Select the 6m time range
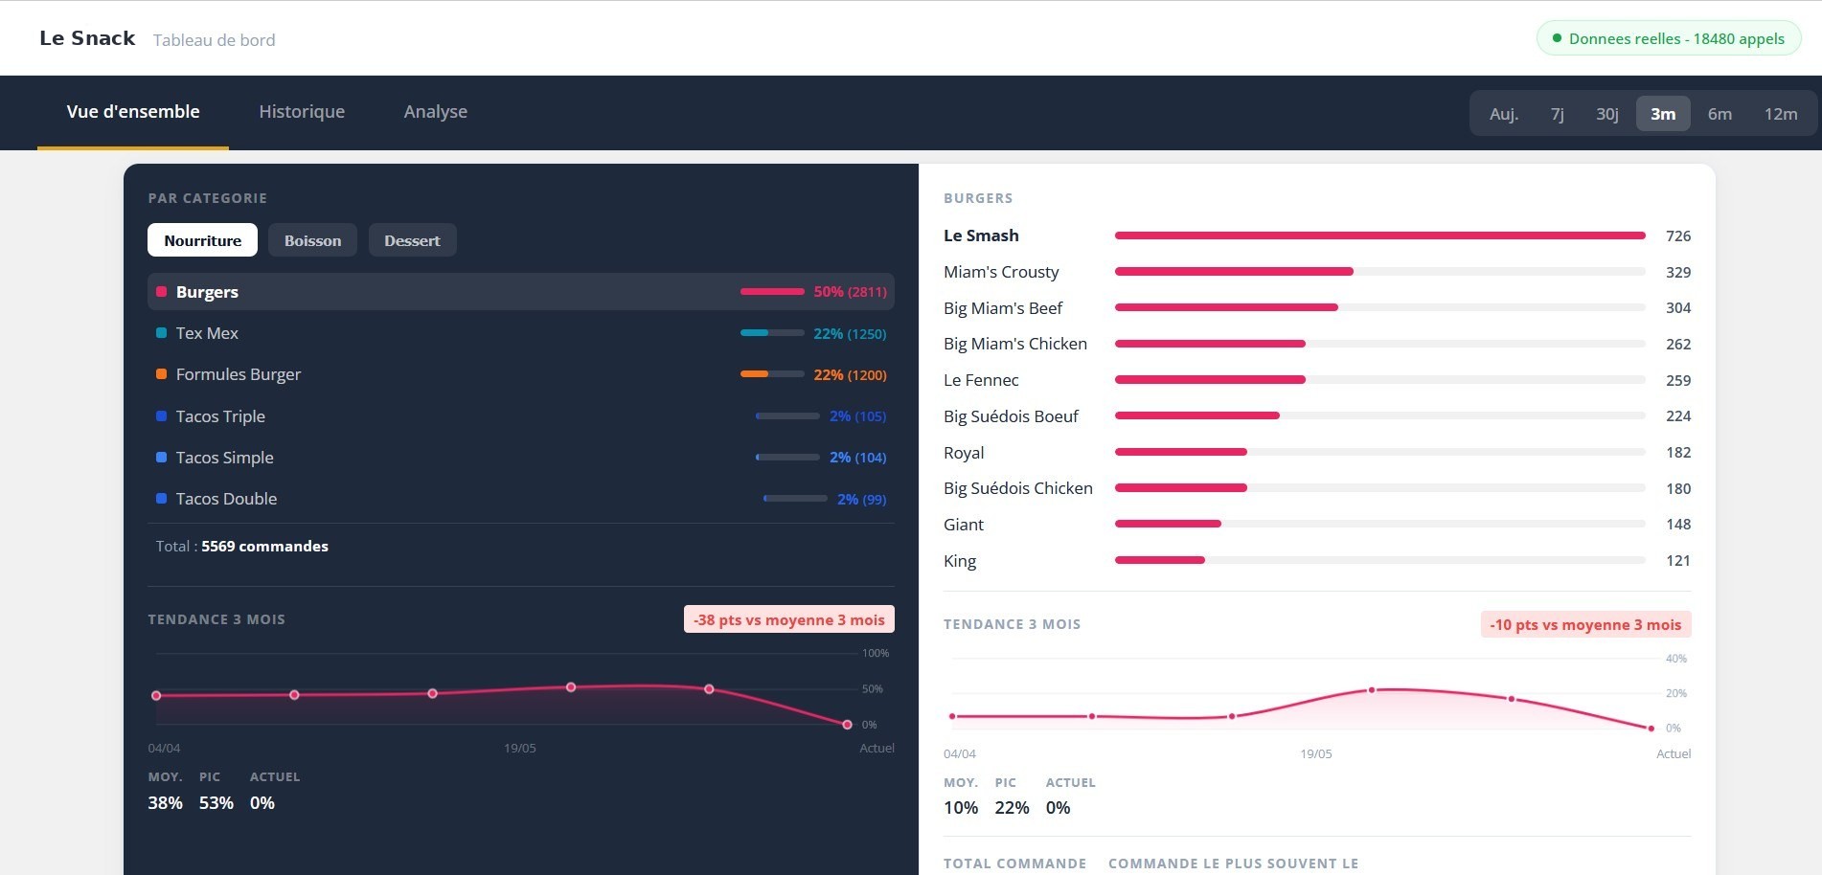 pos(1720,114)
